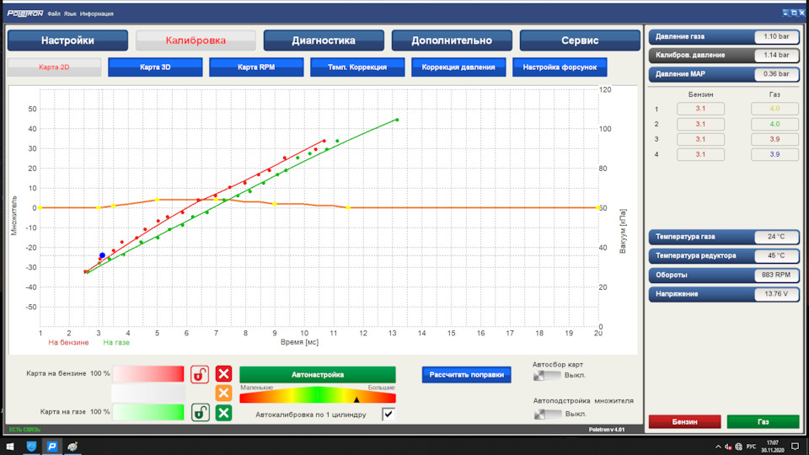Click the blue shield icon in taskbar
809x455 pixels.
[31, 446]
